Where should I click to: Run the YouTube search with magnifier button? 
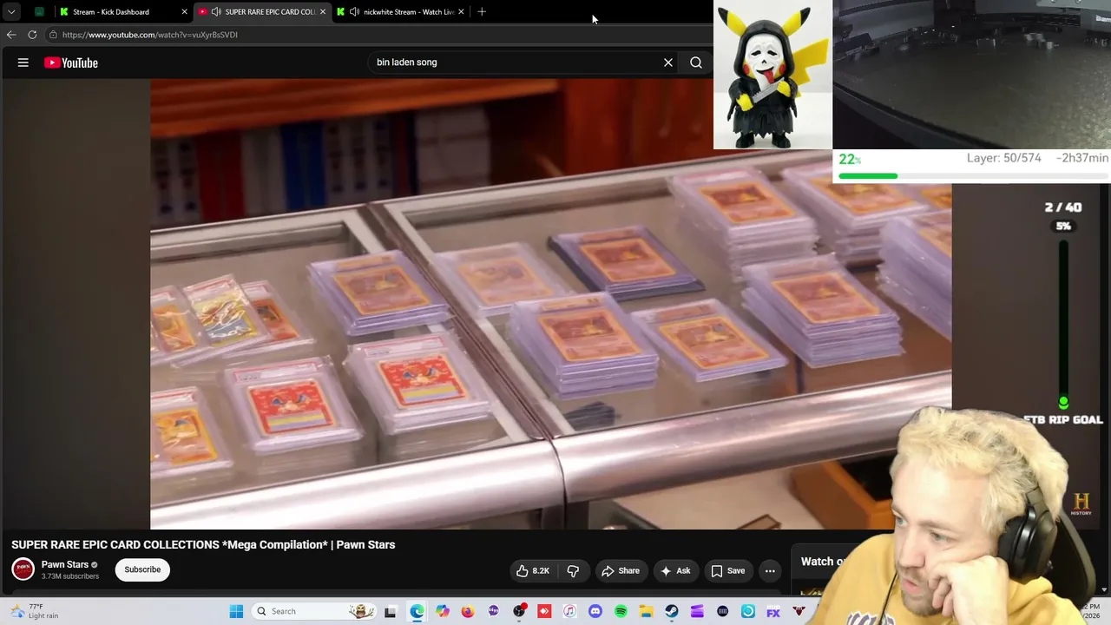point(696,62)
